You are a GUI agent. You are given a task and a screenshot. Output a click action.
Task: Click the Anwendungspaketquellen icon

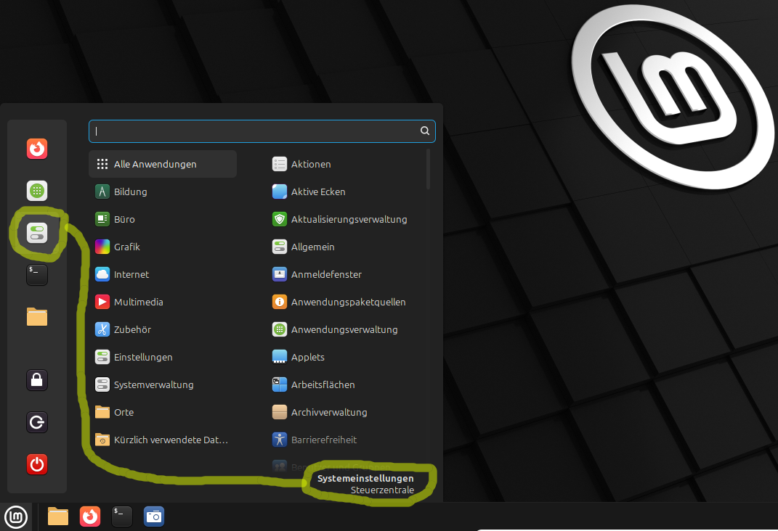tap(280, 302)
